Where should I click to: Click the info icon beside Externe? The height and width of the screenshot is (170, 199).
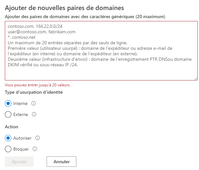(34, 114)
